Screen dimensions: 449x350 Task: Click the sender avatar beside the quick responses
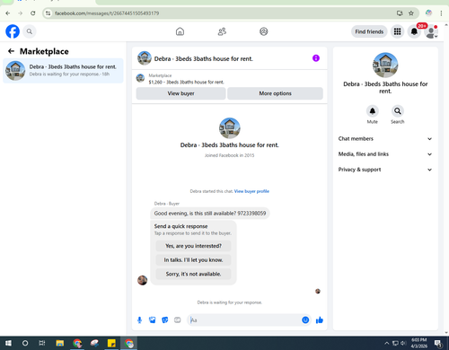[142, 280]
